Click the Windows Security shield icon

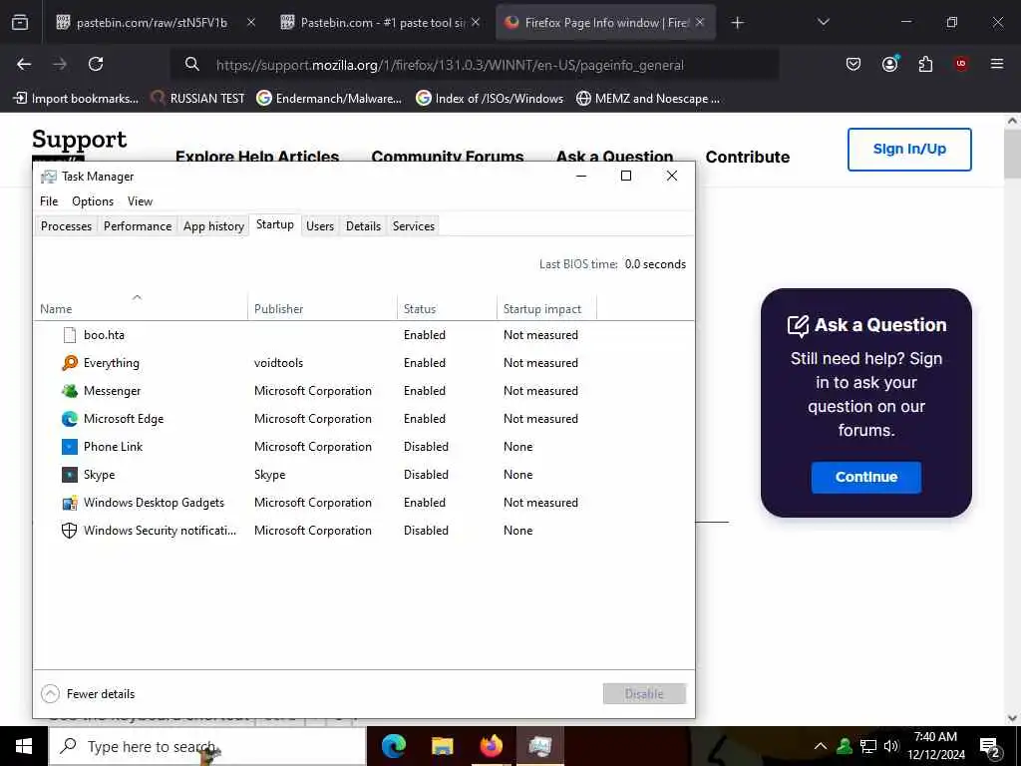click(x=70, y=531)
